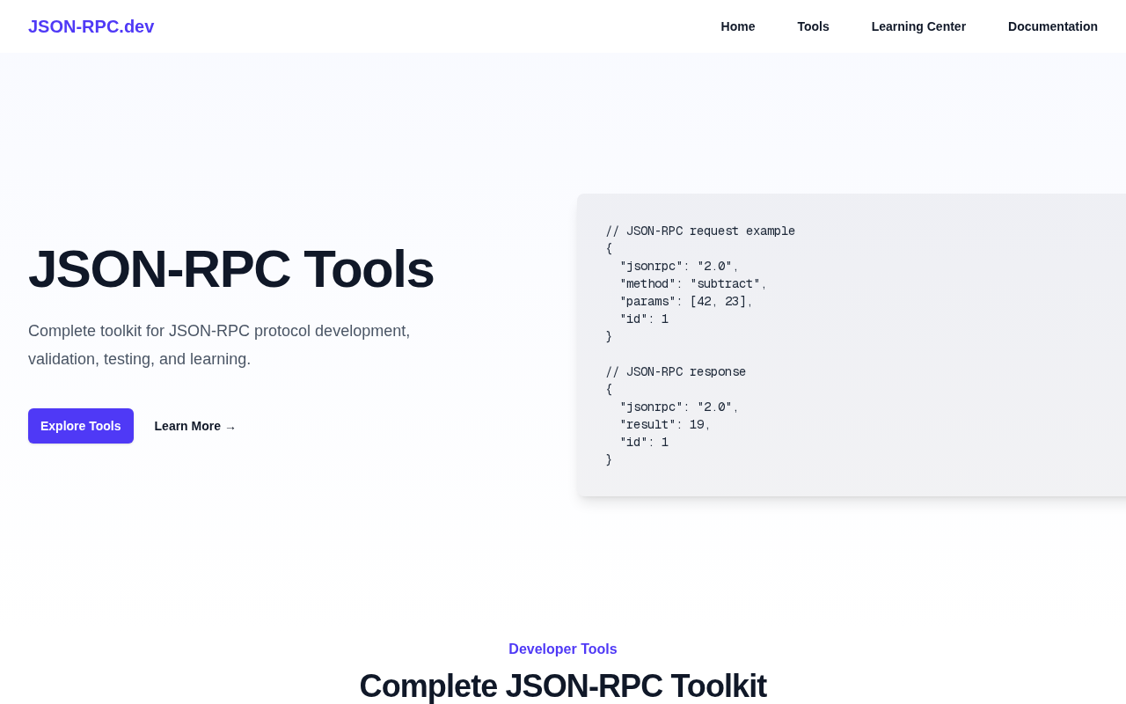The width and height of the screenshot is (1126, 704).
Task: Click the Complete JSON-RPC Toolkit heading
Action: tap(563, 686)
